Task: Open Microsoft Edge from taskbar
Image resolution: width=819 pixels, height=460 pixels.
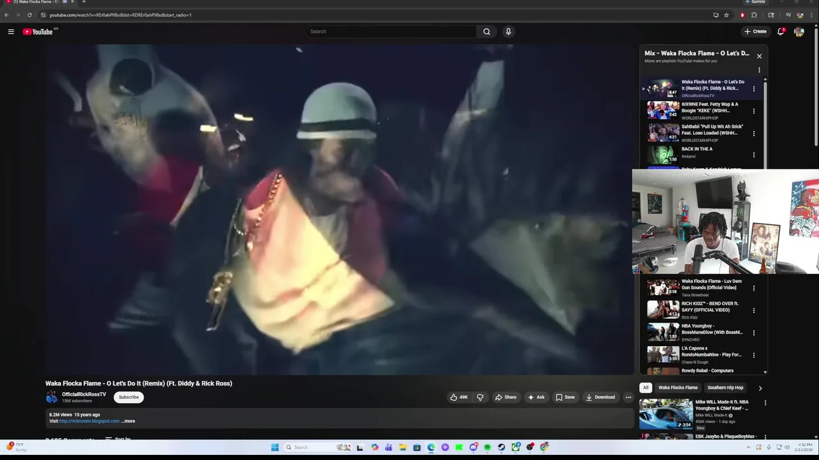Action: (431, 447)
